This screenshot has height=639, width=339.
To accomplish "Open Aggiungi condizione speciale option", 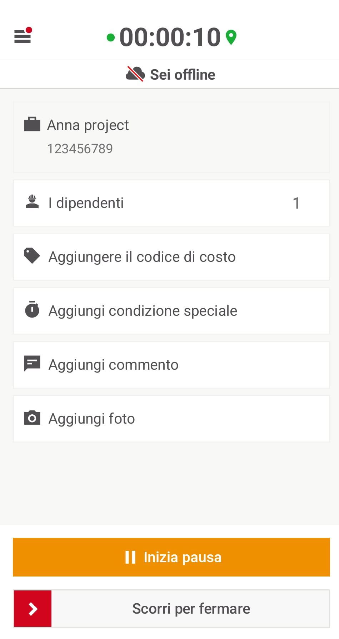I will coord(171,311).
